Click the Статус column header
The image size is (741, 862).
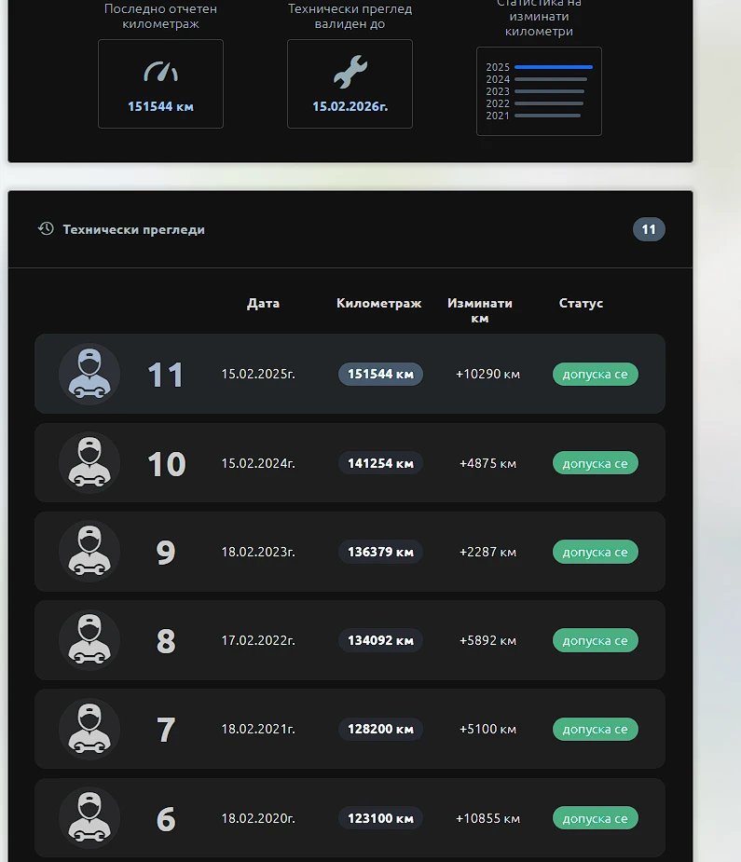tap(581, 303)
